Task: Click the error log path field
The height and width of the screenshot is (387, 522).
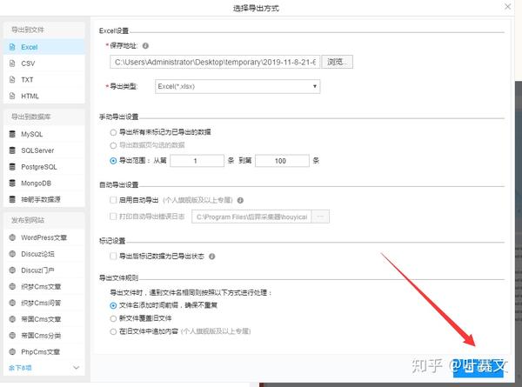Action: (251, 217)
